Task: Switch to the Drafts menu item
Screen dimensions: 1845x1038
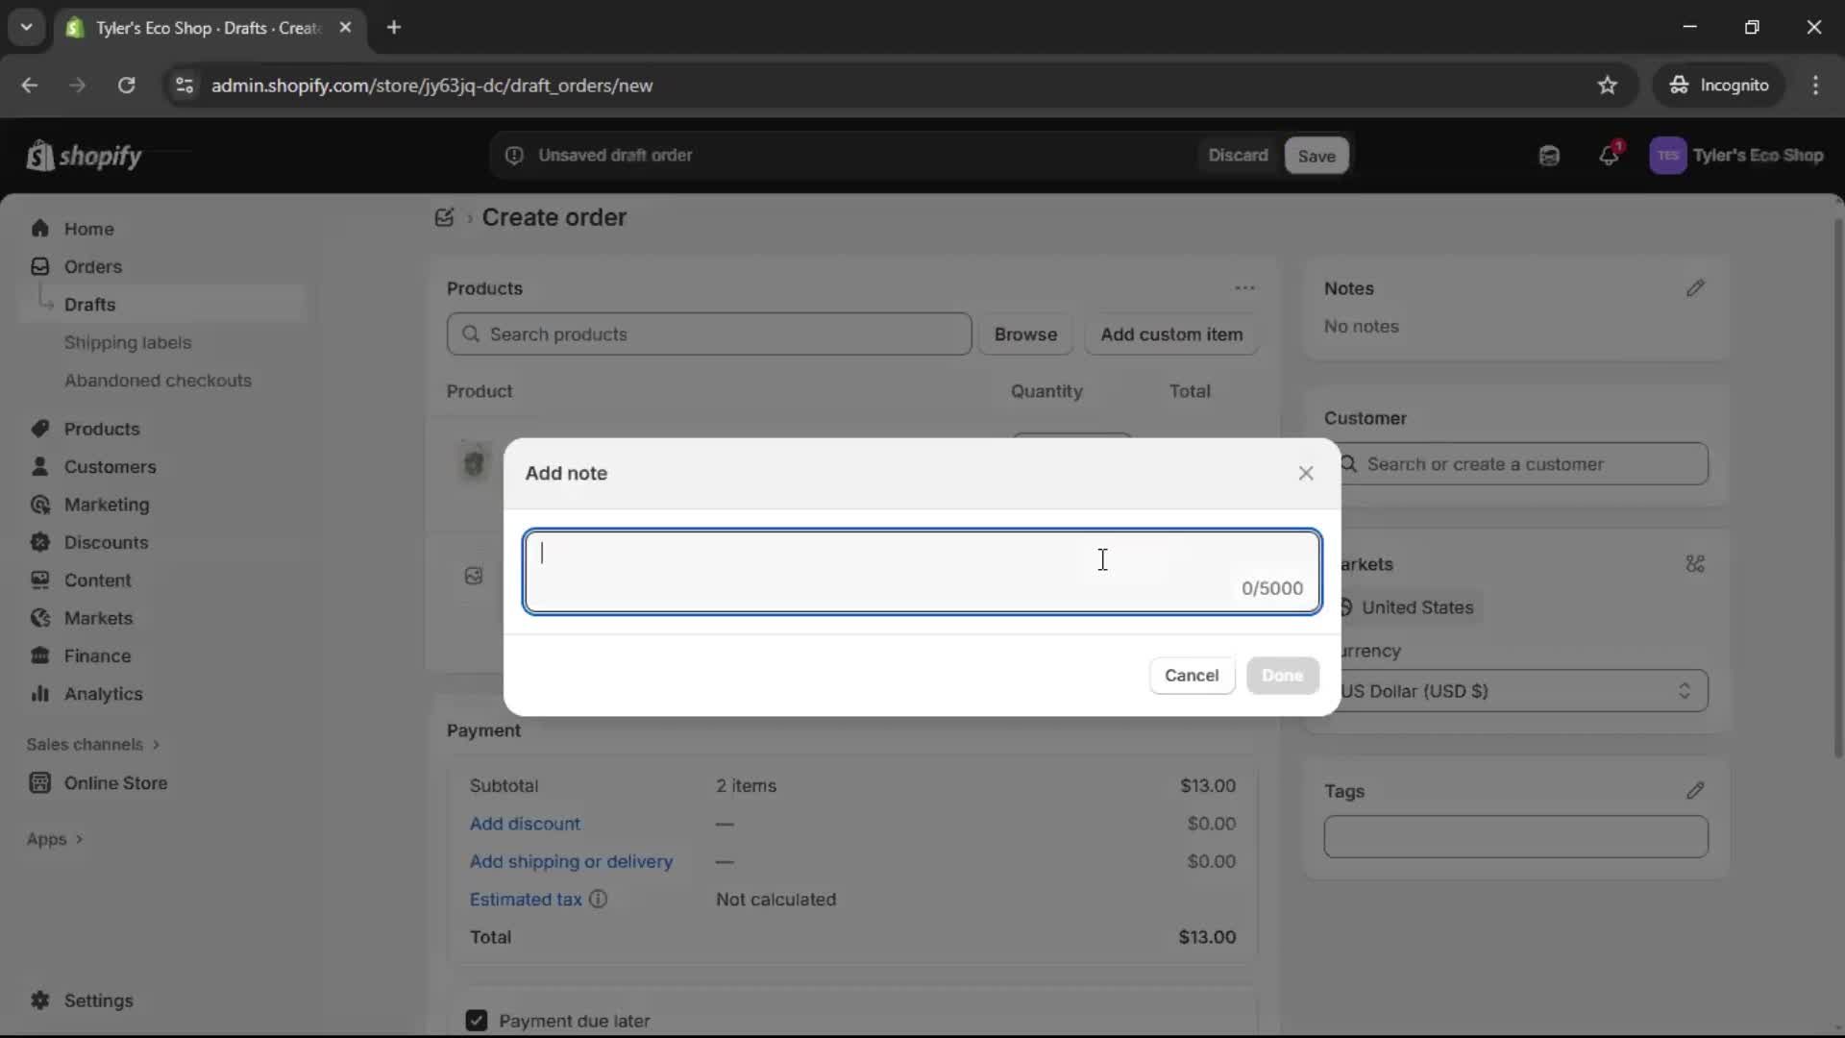Action: pyautogui.click(x=89, y=304)
